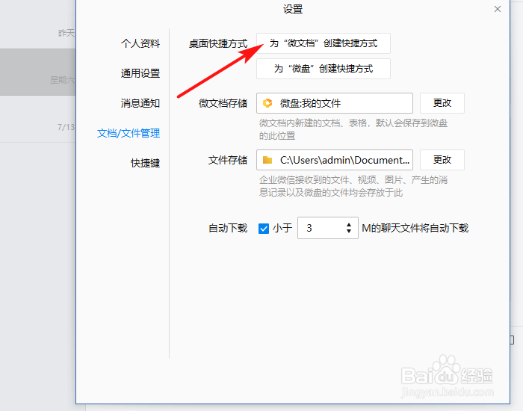Switch to 通用设置 section

140,73
